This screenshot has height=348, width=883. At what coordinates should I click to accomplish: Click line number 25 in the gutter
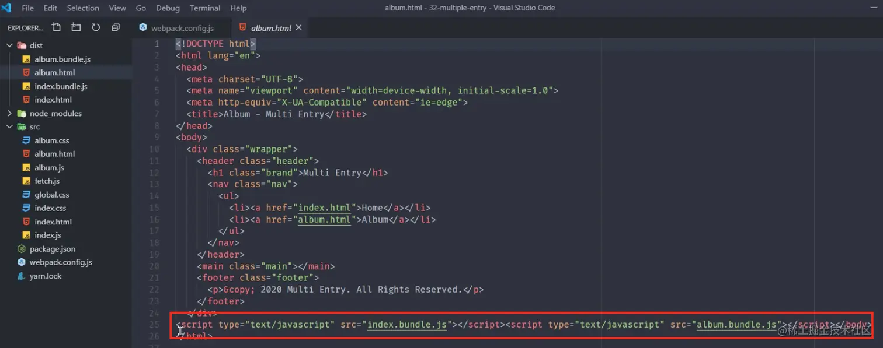coord(154,324)
